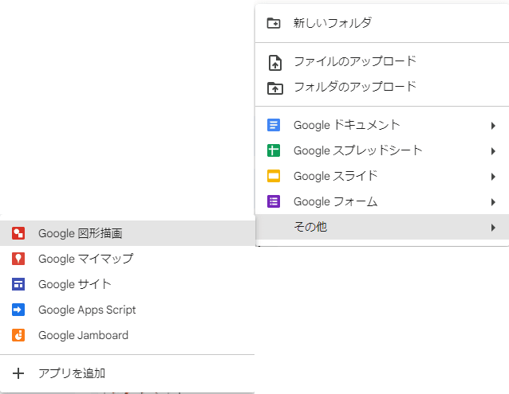Choose ファイルのアップロード from the menu
Viewport: 509px width, 394px height.
point(382,61)
